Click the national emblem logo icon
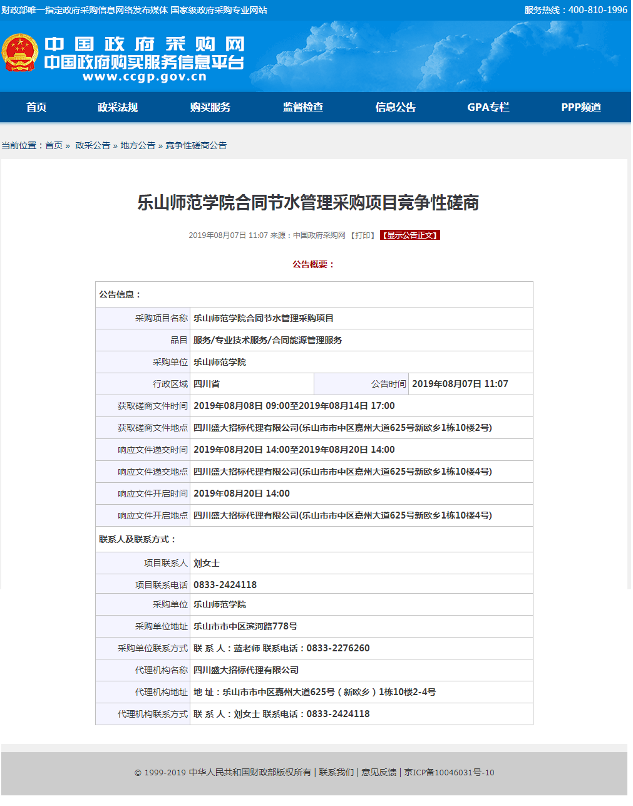Viewport: 633px width, 806px height. click(20, 53)
